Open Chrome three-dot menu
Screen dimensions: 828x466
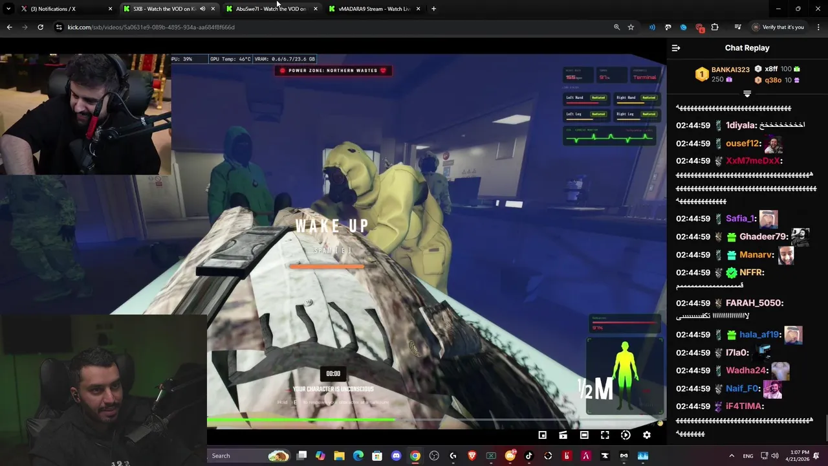[818, 27]
